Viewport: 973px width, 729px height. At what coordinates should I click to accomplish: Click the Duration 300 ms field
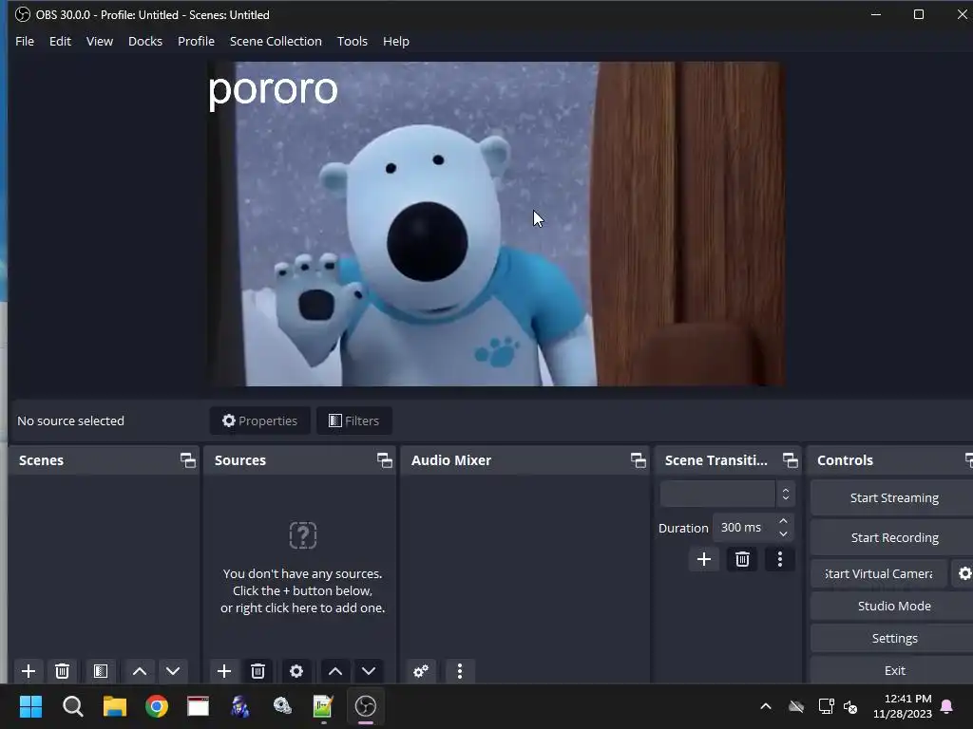coord(753,528)
